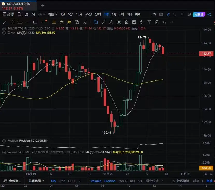The height and width of the screenshot is (190, 215).
Task: Click the AI解读 button
Action: (199, 14)
